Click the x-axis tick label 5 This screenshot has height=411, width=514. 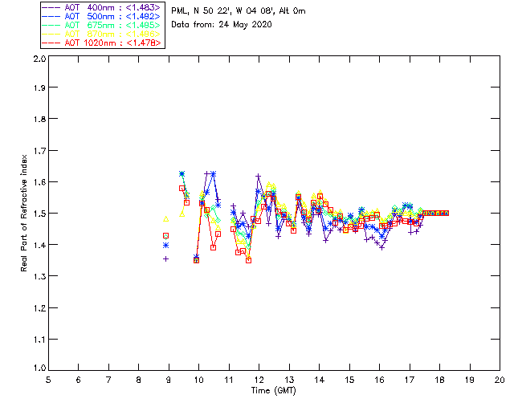click(x=48, y=380)
